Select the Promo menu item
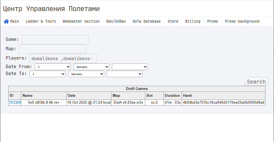The image size is (274, 142). point(212,21)
